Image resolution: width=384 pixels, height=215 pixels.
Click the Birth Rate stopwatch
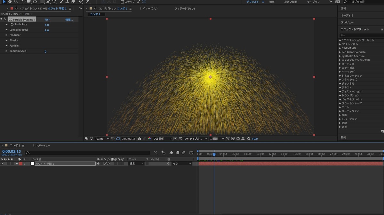[x=12, y=25]
